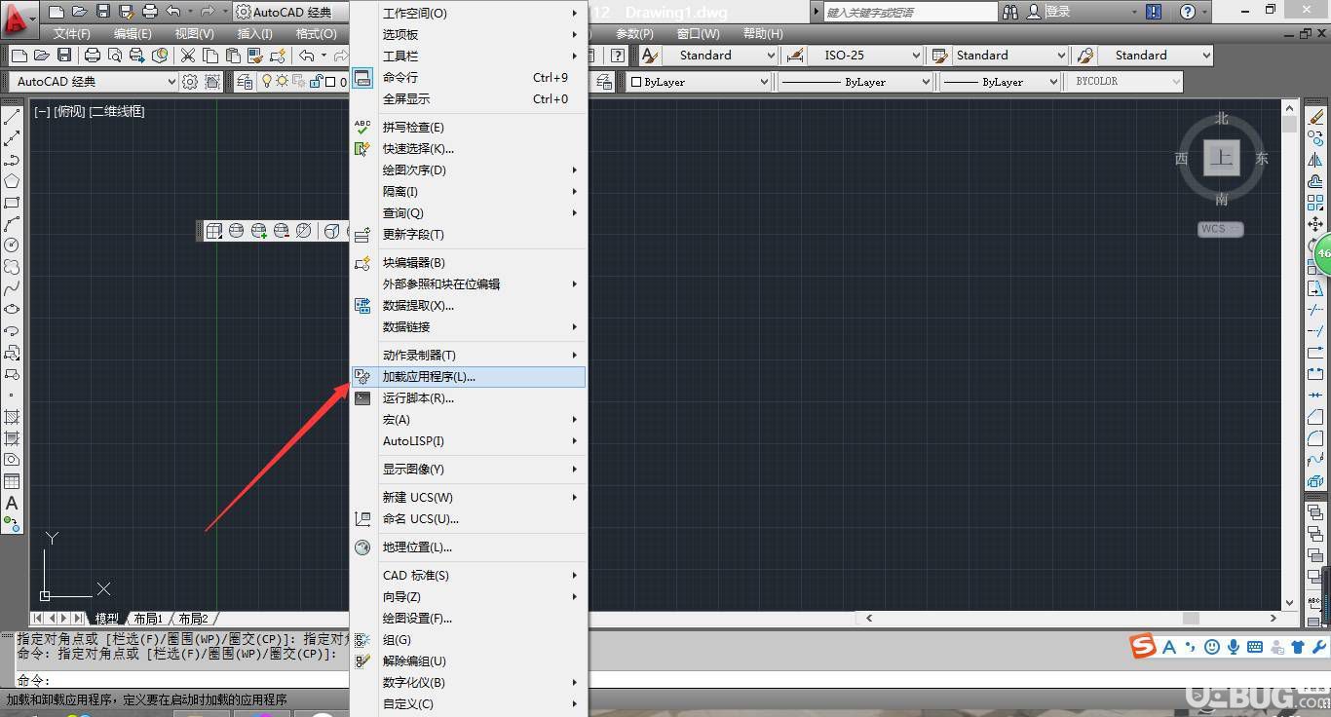This screenshot has height=717, width=1331.
Task: Select the Circle draw tool
Action: tap(12, 245)
